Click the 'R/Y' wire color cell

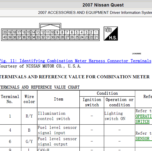click(29, 116)
